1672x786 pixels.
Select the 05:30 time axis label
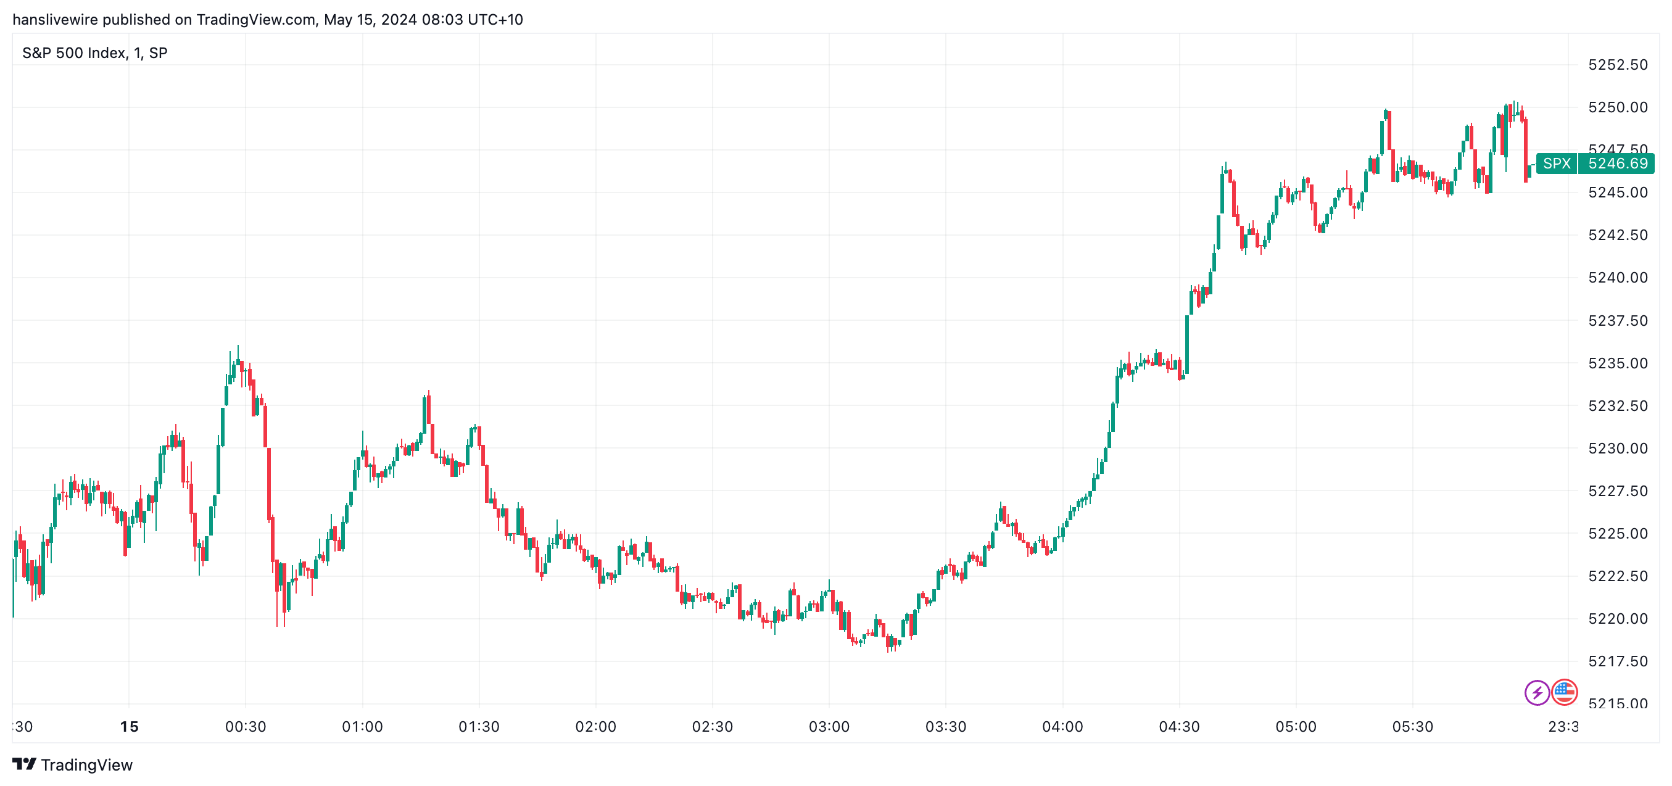click(x=1412, y=727)
